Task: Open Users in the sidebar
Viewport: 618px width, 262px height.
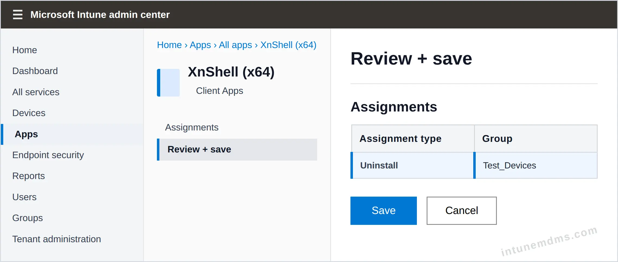Action: coord(24,197)
